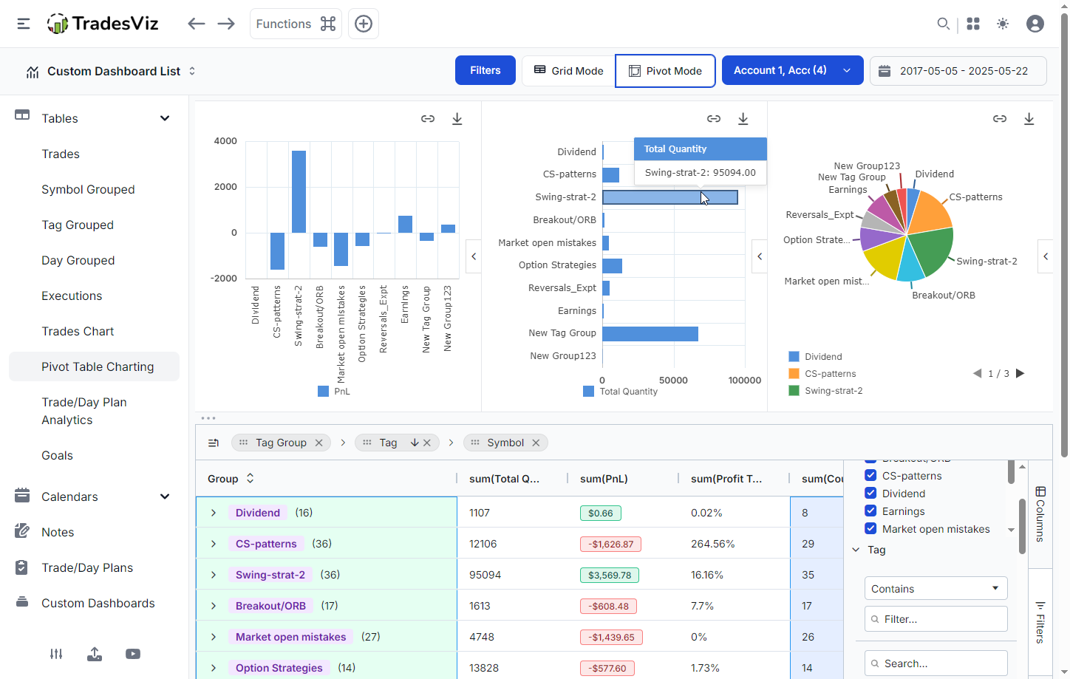Open the Contains filter dropdown
Screen dimensions: 1070x679
(x=936, y=588)
